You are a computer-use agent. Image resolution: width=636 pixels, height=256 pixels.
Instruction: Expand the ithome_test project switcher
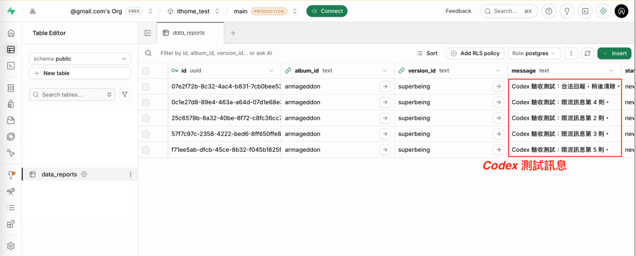pos(217,11)
